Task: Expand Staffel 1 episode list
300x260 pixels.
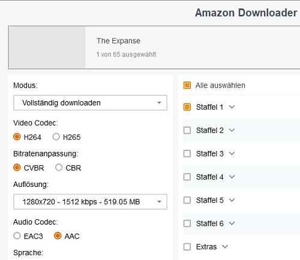Action: point(232,107)
